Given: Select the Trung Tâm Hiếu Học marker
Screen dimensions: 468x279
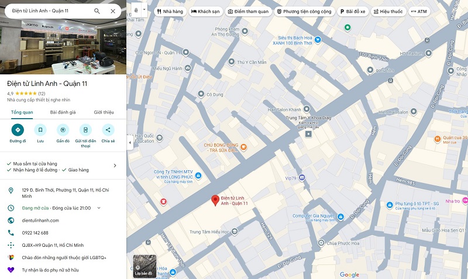Looking at the screenshot, I should click(x=235, y=232).
